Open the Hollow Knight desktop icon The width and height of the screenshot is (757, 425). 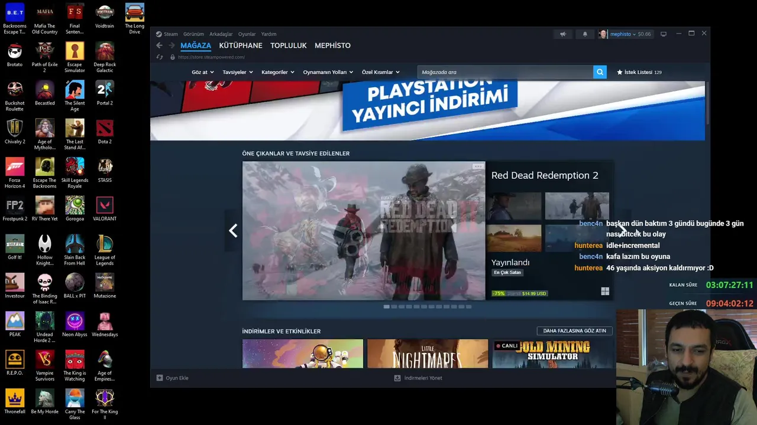tap(44, 250)
